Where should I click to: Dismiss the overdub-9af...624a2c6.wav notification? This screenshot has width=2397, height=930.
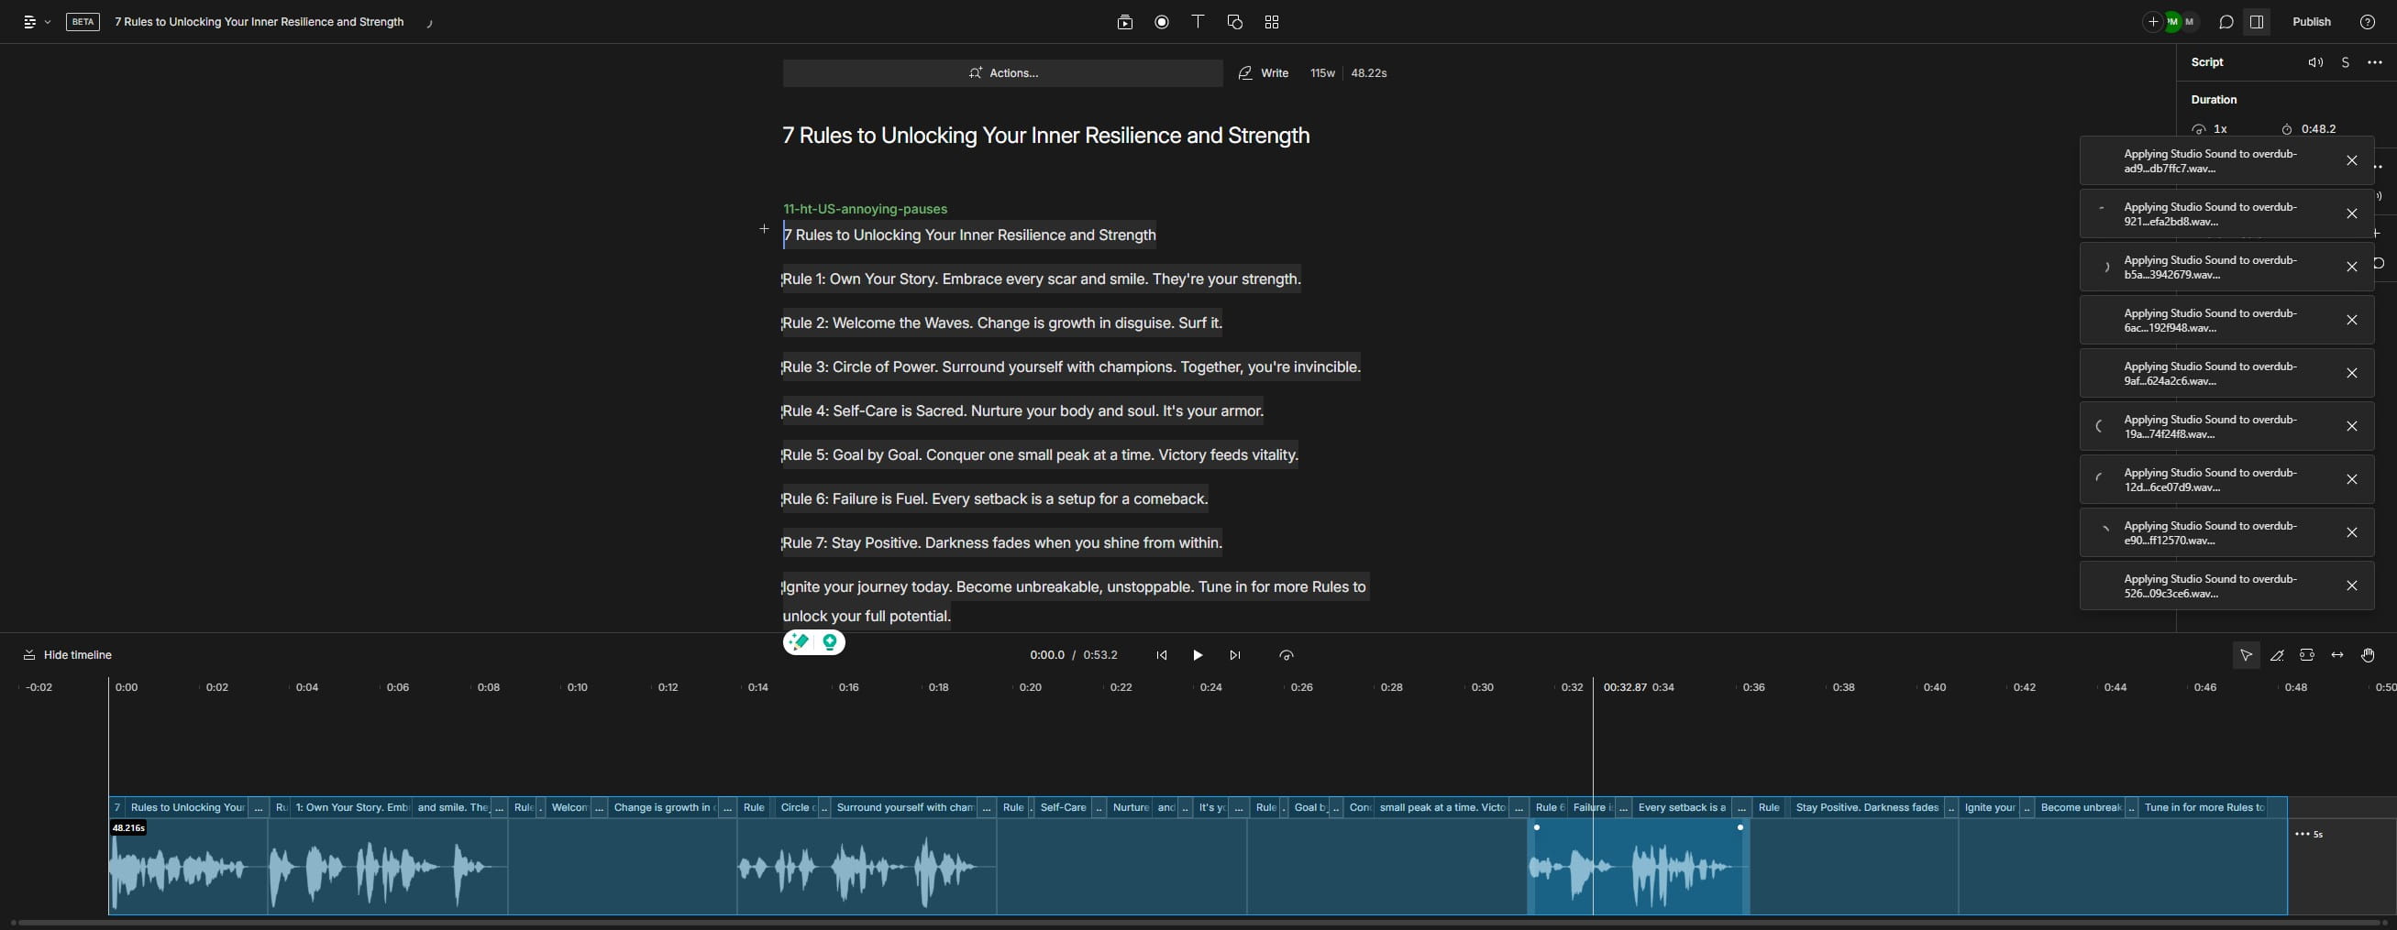point(2351,373)
